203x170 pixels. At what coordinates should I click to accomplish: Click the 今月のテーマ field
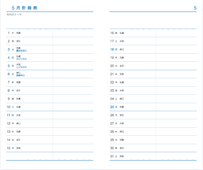click(x=50, y=20)
